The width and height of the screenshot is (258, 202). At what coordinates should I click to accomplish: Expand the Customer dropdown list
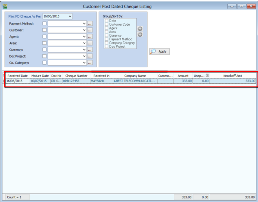click(x=84, y=30)
